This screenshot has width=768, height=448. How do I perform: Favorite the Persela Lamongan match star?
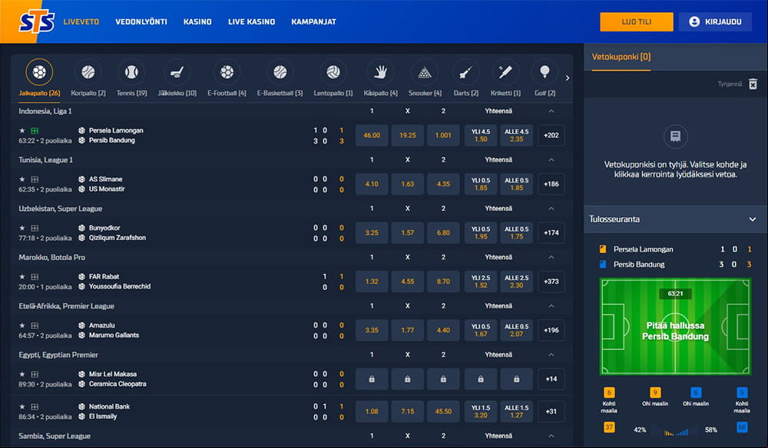(x=22, y=130)
